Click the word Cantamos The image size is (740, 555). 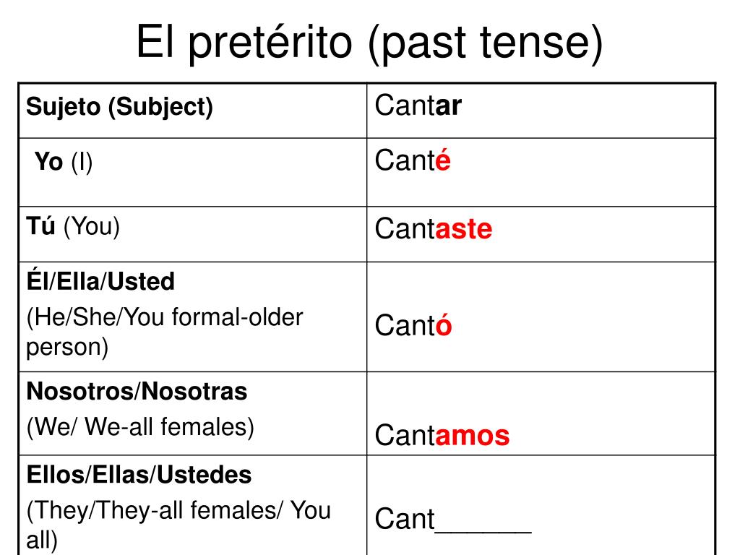442,435
